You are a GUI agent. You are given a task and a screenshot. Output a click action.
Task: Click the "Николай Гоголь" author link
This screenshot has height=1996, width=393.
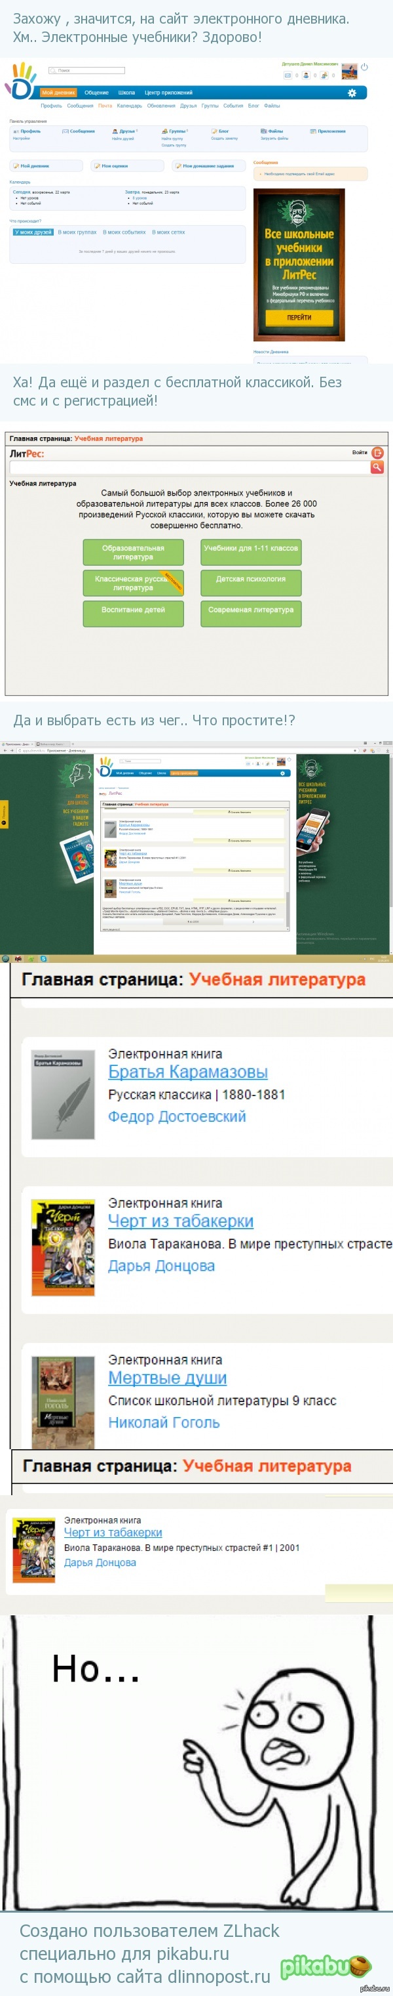(164, 1422)
